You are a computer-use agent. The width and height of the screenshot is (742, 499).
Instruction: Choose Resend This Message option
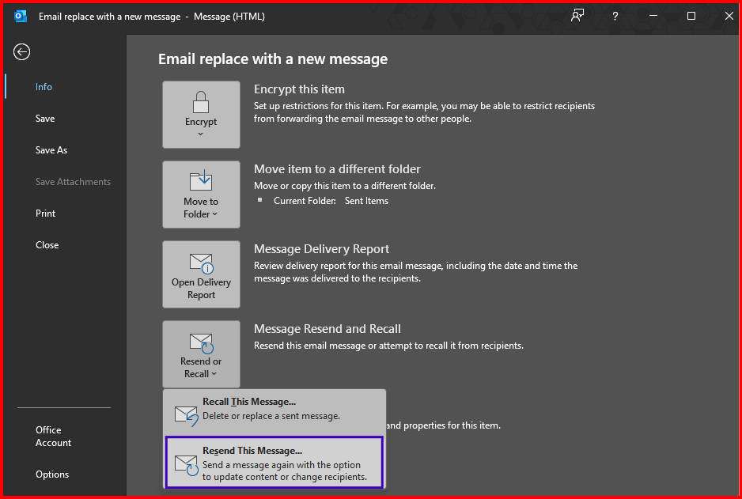pyautogui.click(x=274, y=463)
